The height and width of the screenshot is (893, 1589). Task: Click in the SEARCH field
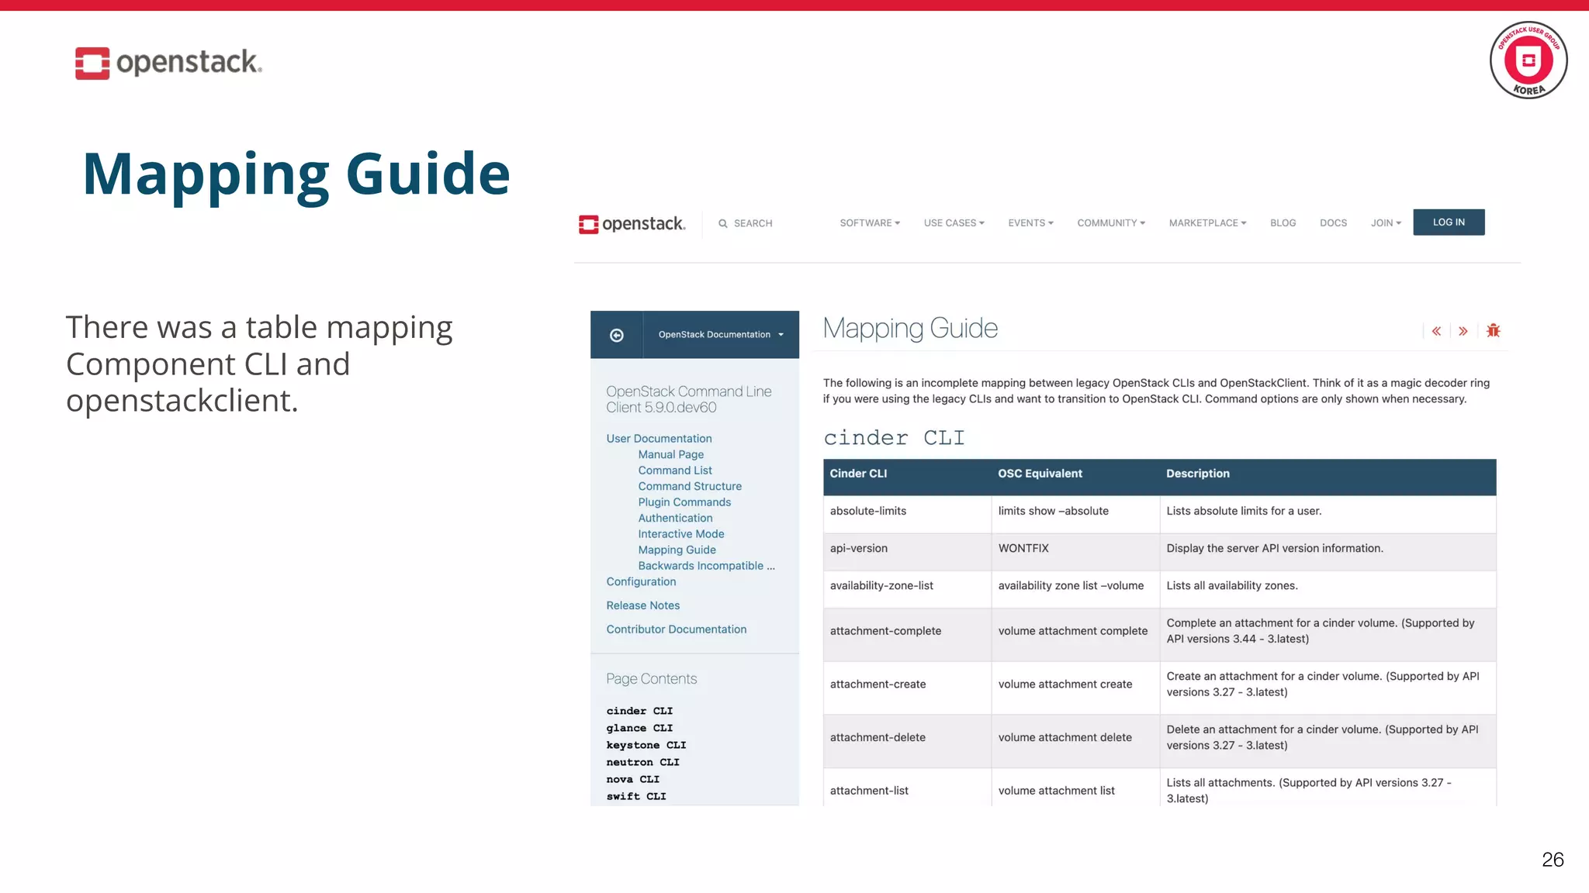tap(753, 223)
